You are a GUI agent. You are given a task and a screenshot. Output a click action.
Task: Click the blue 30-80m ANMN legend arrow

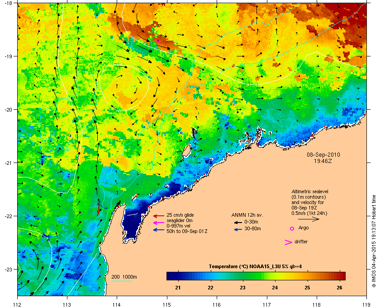pos(238,229)
